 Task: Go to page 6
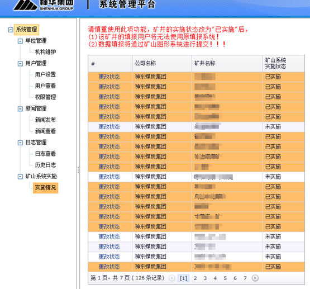(235, 278)
